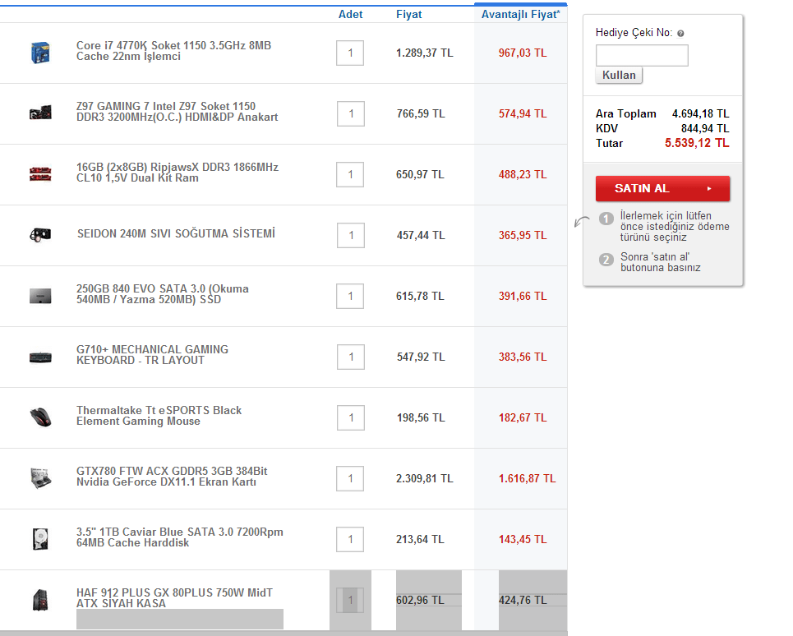The image size is (793, 636).
Task: Click the 391,66 TL discounted price
Action: 523,297
